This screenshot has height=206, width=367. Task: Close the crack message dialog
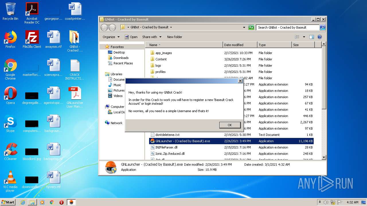240,81
